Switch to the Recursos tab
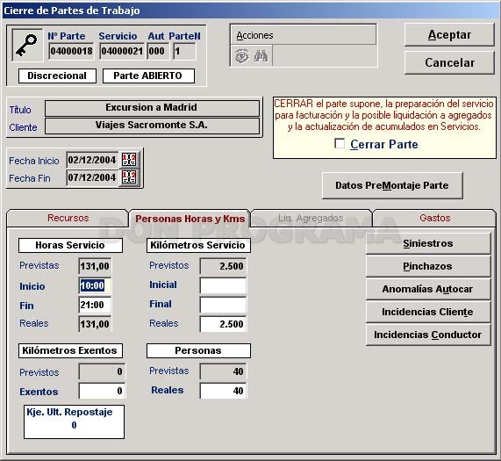The width and height of the screenshot is (501, 461). coord(68,218)
